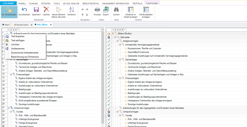Viewport: 247px width, 127px height.
Task: Collapse Vorräte on row 22
Action: coord(11,112)
